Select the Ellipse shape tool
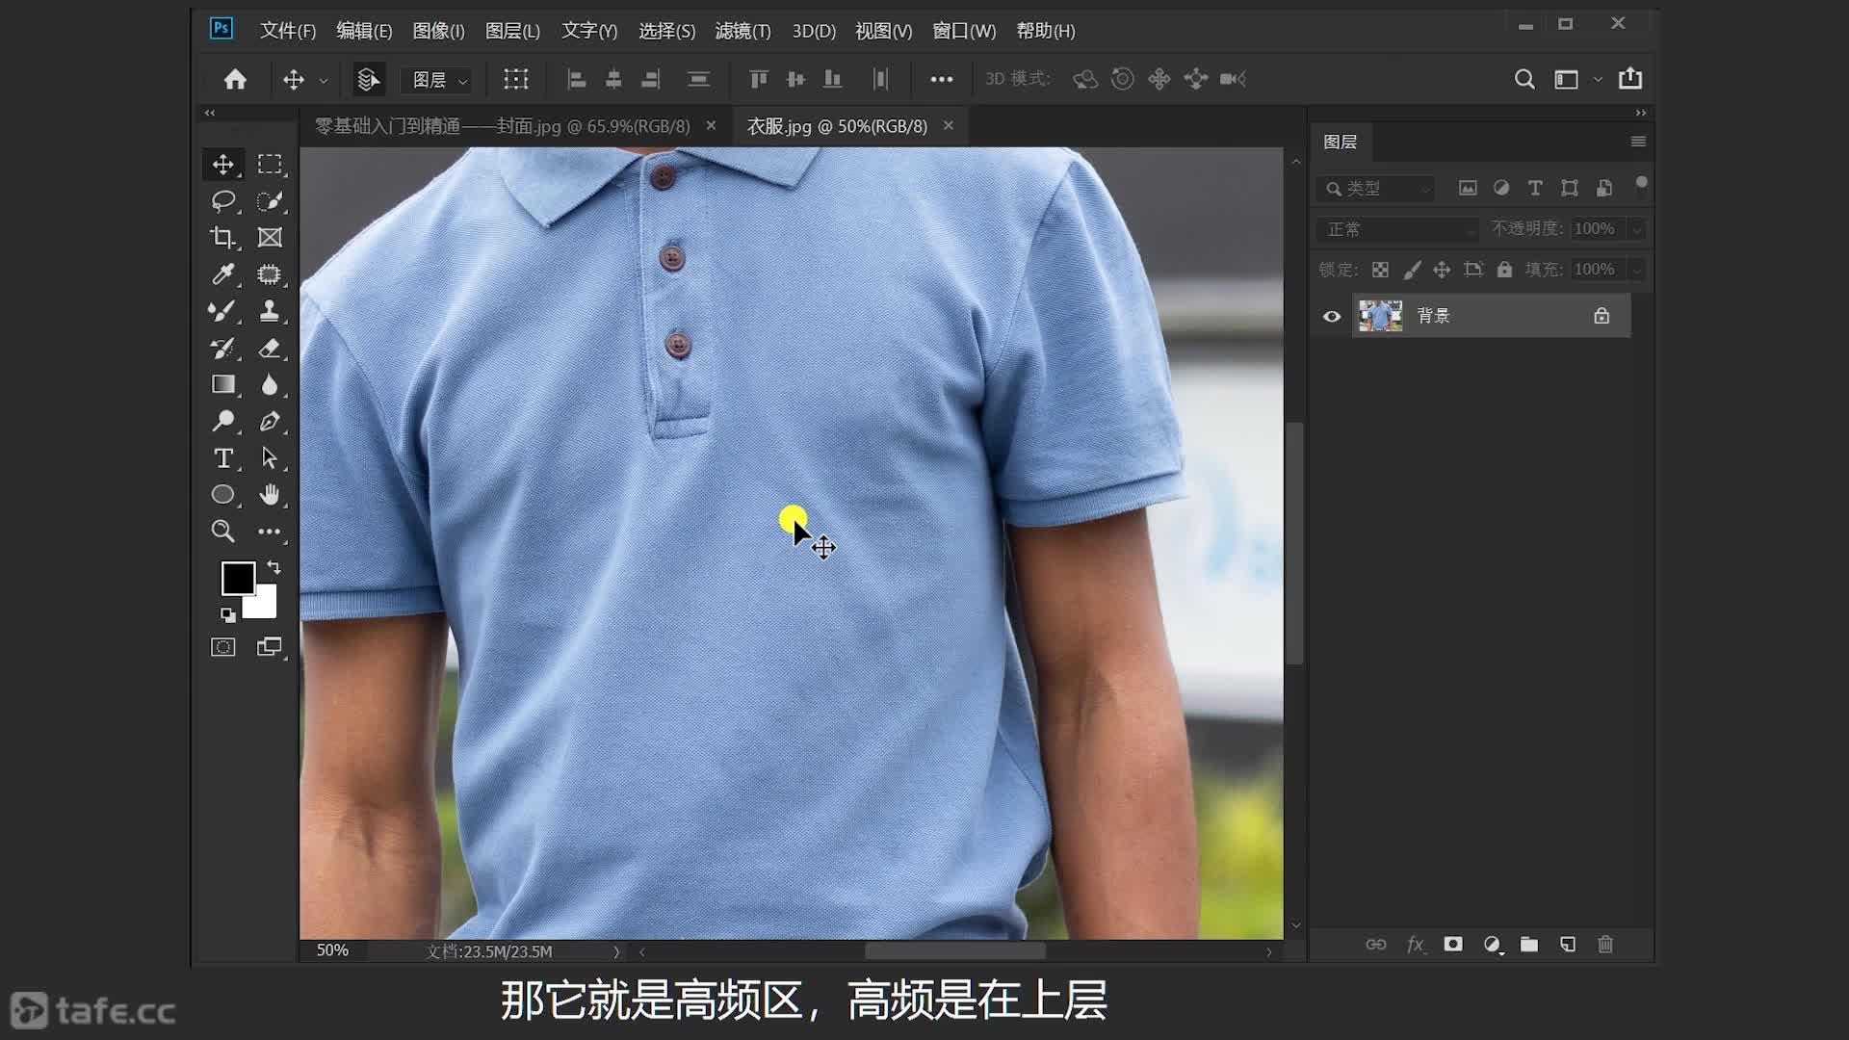This screenshot has height=1040, width=1849. click(x=223, y=495)
